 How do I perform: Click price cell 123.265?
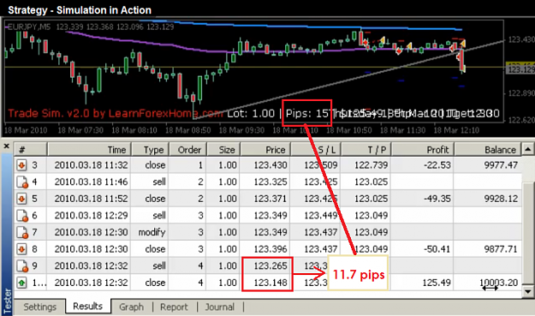[270, 265]
